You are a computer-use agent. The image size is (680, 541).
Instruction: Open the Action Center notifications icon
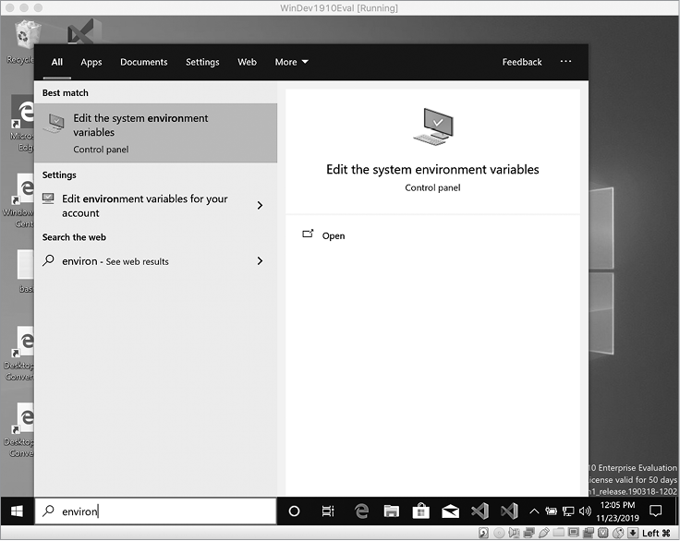656,511
